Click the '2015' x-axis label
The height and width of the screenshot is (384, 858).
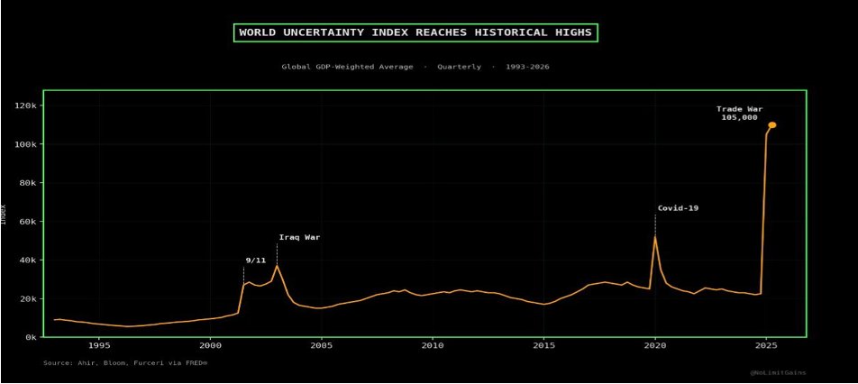544,346
